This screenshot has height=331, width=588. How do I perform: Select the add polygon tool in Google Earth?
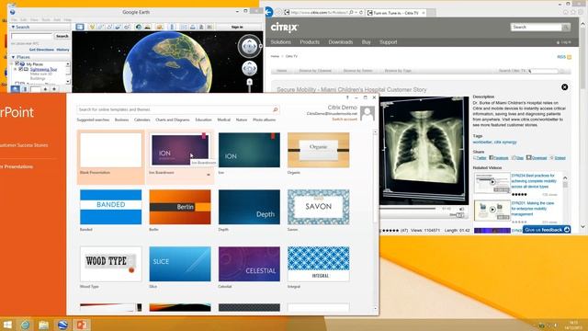100,27
